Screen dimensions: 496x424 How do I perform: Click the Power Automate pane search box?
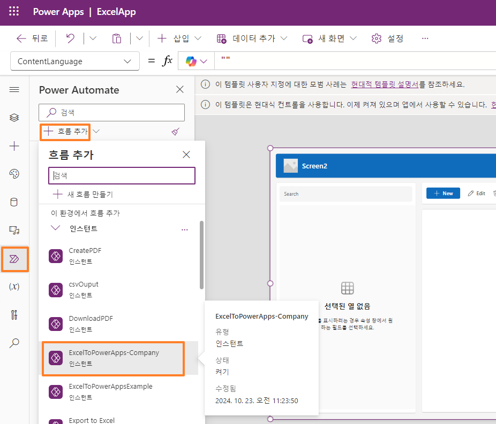pyautogui.click(x=111, y=112)
